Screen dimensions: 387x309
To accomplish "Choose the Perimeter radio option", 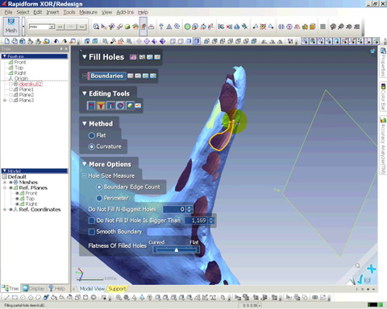I will pos(99,198).
